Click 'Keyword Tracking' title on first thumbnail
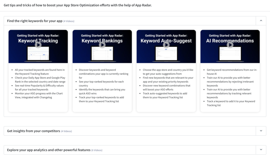 point(38,41)
